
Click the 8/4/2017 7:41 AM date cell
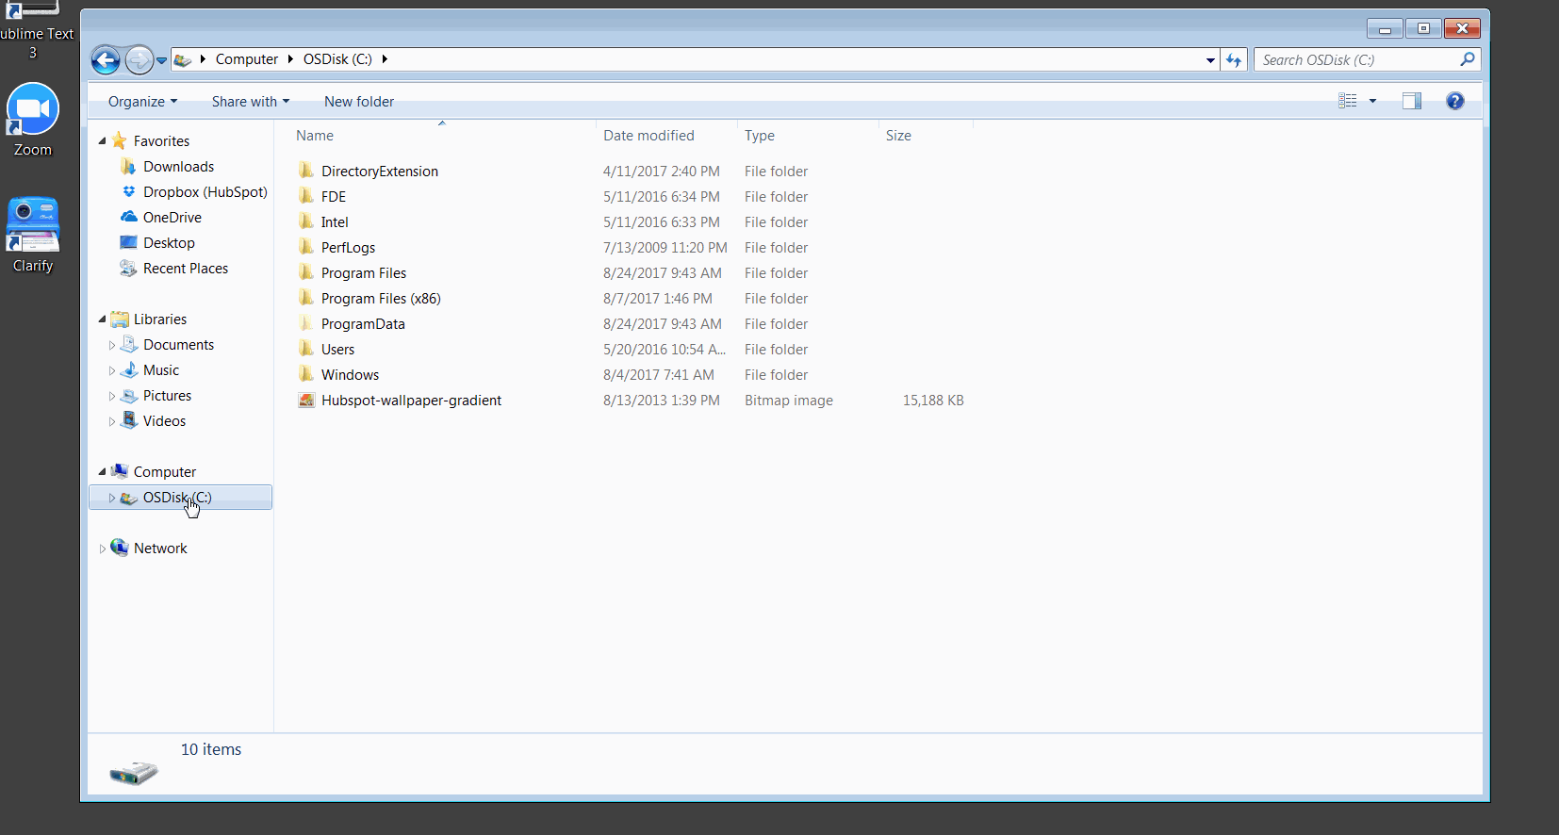(x=659, y=375)
